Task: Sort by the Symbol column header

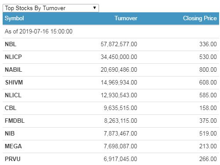Action: click(14, 18)
